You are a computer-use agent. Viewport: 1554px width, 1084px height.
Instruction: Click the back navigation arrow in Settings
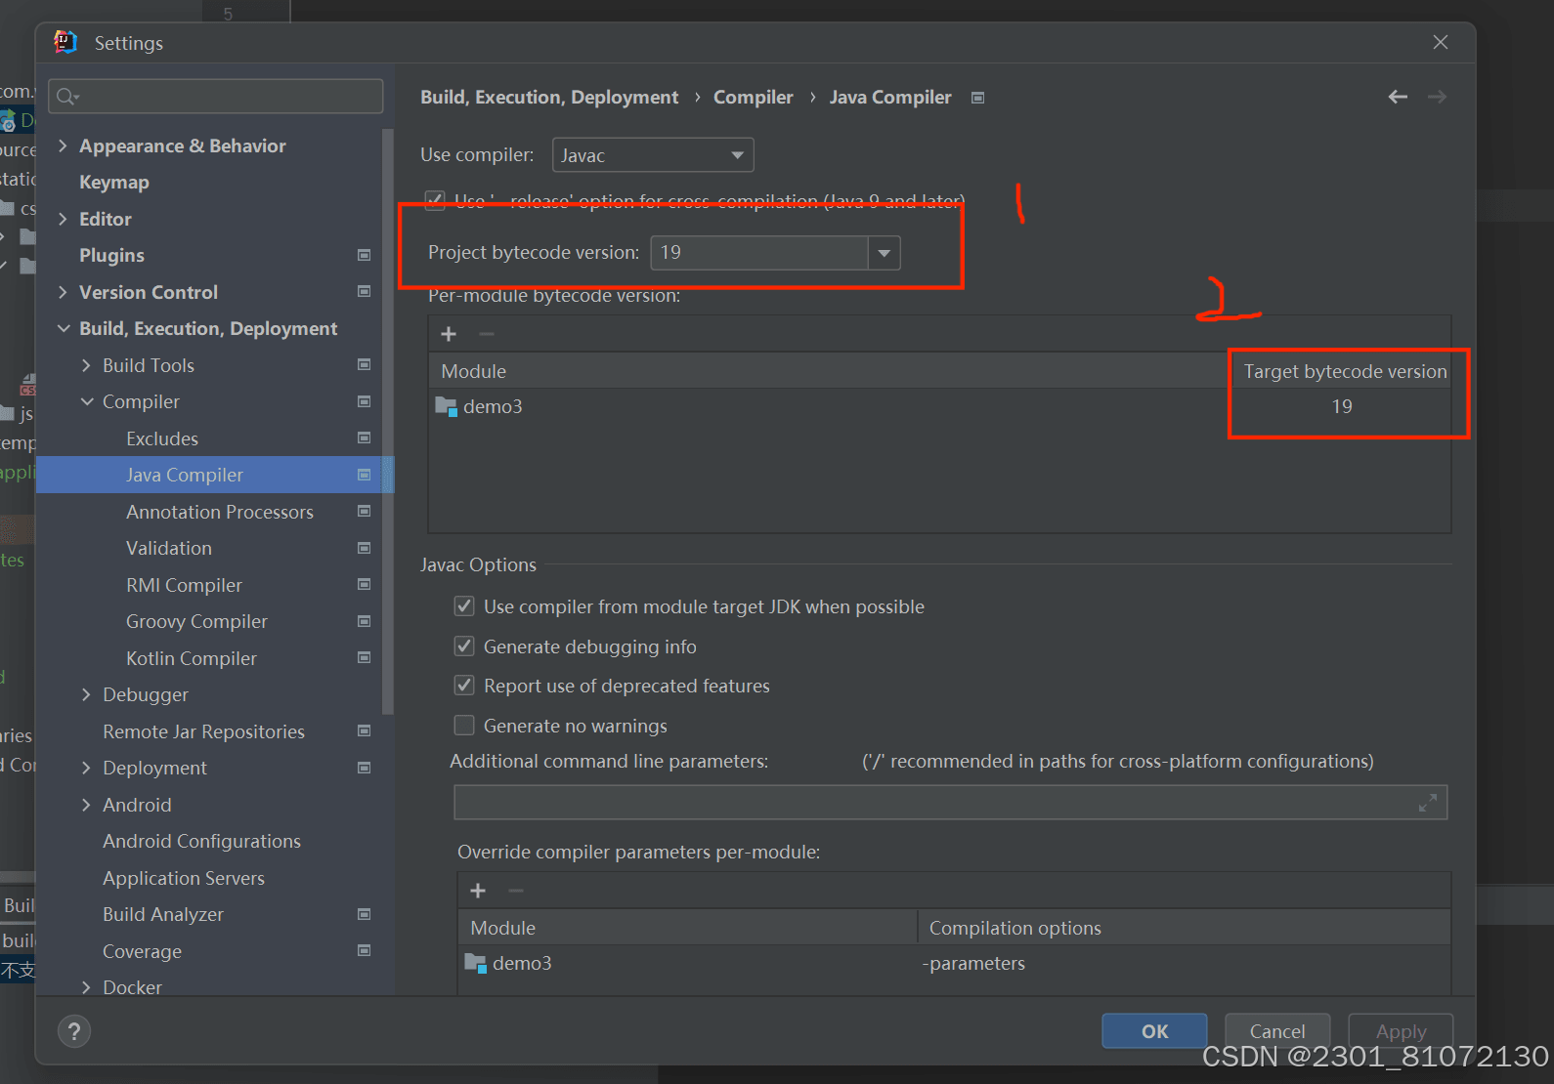click(1398, 97)
